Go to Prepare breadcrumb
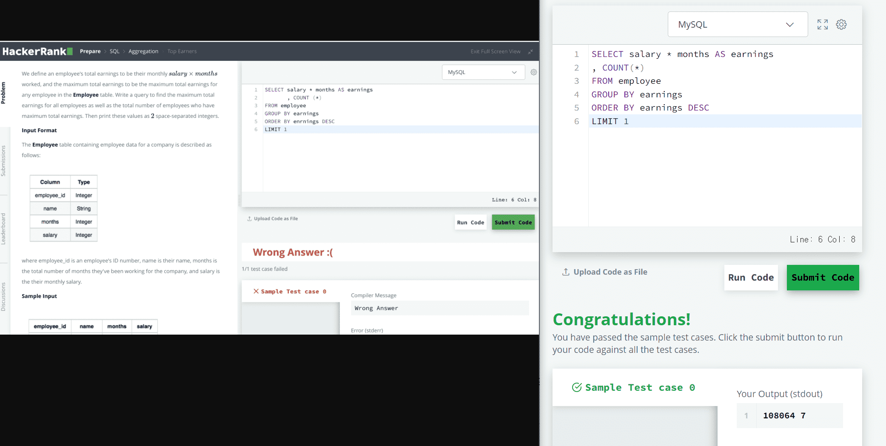886x446 pixels. coord(90,51)
